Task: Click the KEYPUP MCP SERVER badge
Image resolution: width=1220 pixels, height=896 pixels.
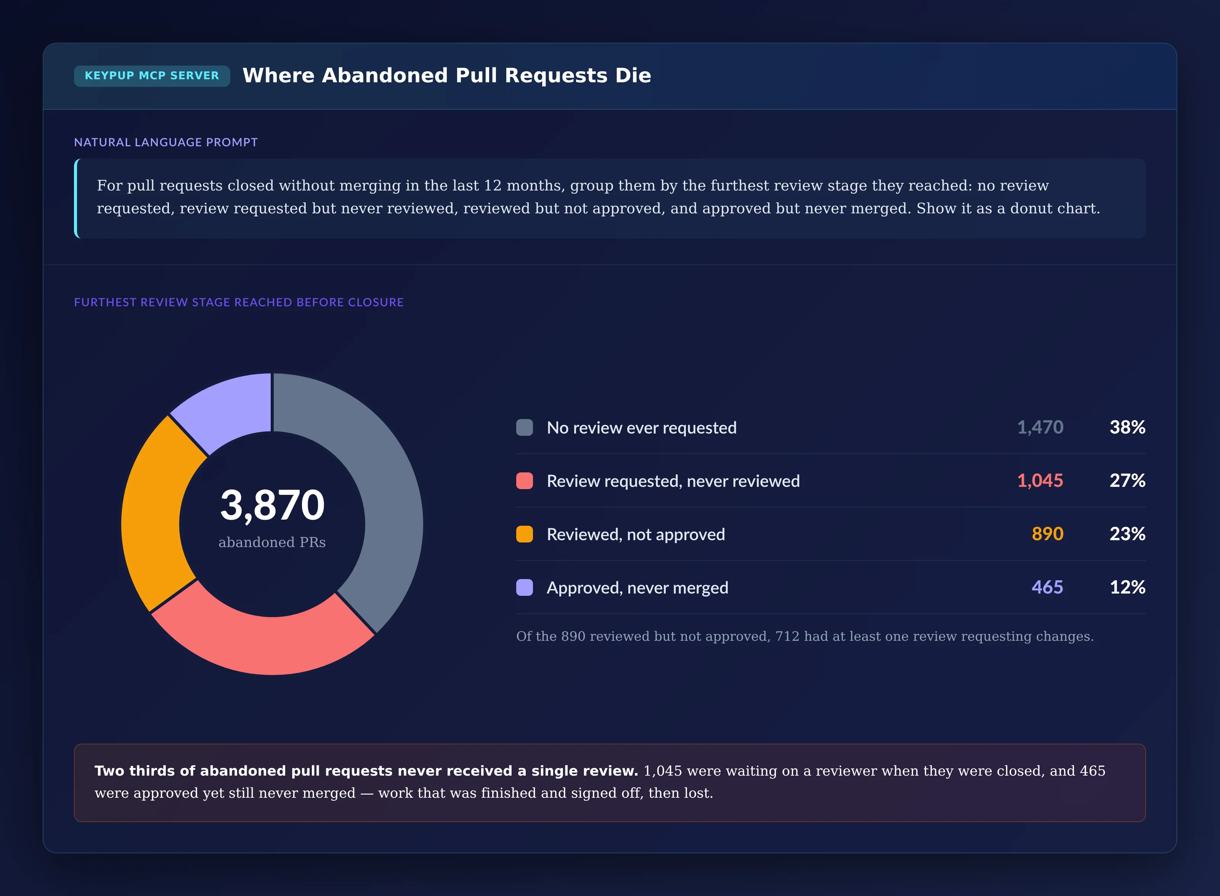Action: click(152, 76)
